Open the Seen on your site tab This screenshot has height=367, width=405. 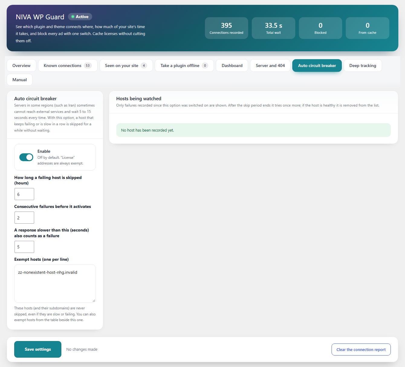[126, 65]
